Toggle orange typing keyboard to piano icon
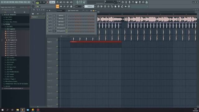 (58, 6)
